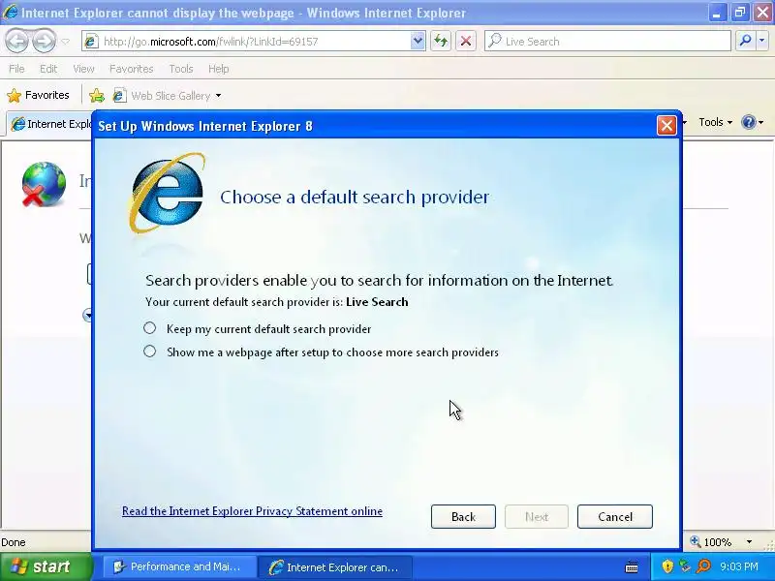The image size is (775, 581).
Task: Open the Favorites menu
Action: click(x=131, y=69)
